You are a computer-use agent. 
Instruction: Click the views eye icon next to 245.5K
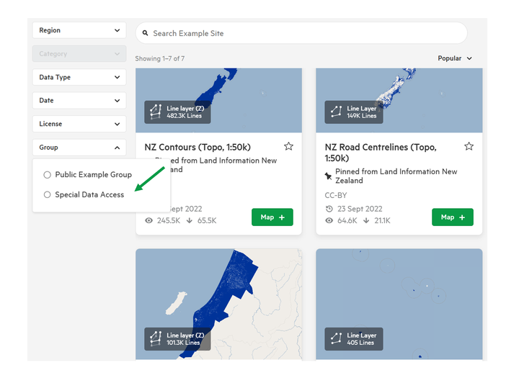point(149,220)
